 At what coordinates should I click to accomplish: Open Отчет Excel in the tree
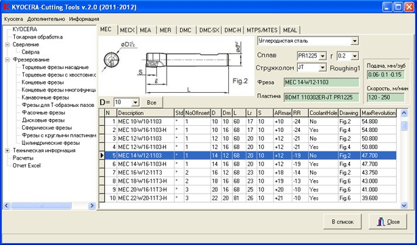[x=27, y=165]
